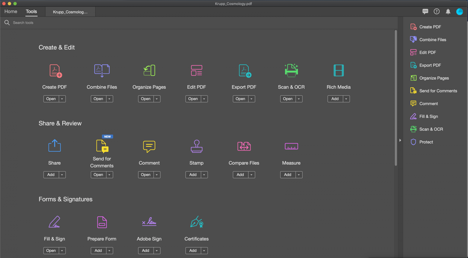Open Organize Pages in right pane

point(429,78)
